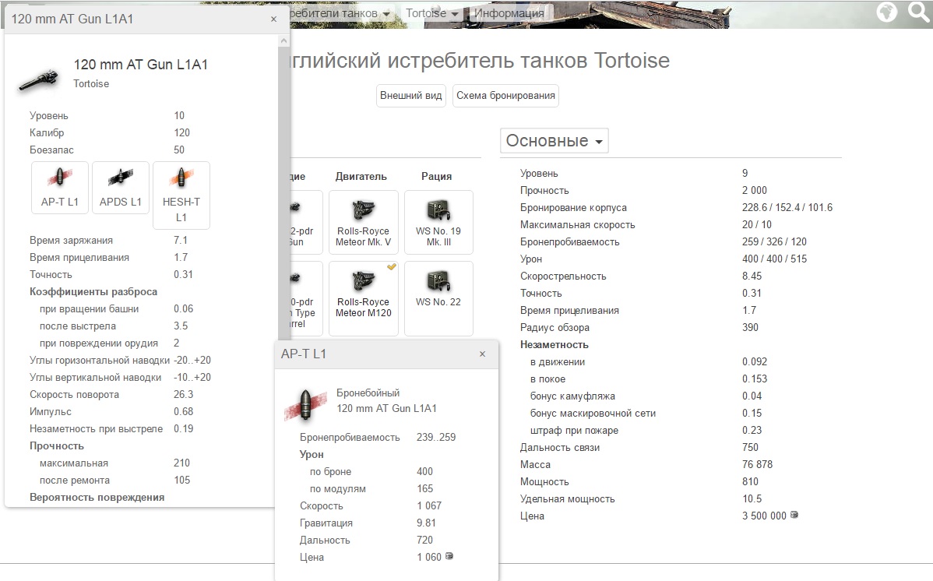Screen dimensions: 933x581
Task: Click the Бронепробиваемость value 259 / 326 / 120
Action: click(x=774, y=241)
